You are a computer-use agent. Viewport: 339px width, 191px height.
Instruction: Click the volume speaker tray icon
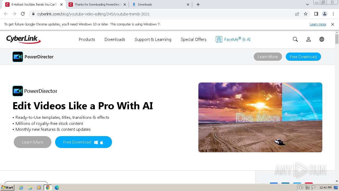click(x=301, y=188)
